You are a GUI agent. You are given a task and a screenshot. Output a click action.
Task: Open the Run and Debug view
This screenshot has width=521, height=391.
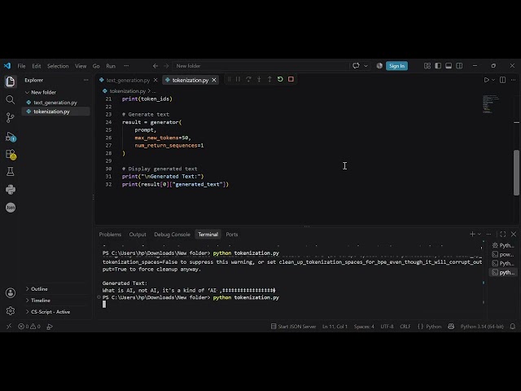pyautogui.click(x=11, y=137)
